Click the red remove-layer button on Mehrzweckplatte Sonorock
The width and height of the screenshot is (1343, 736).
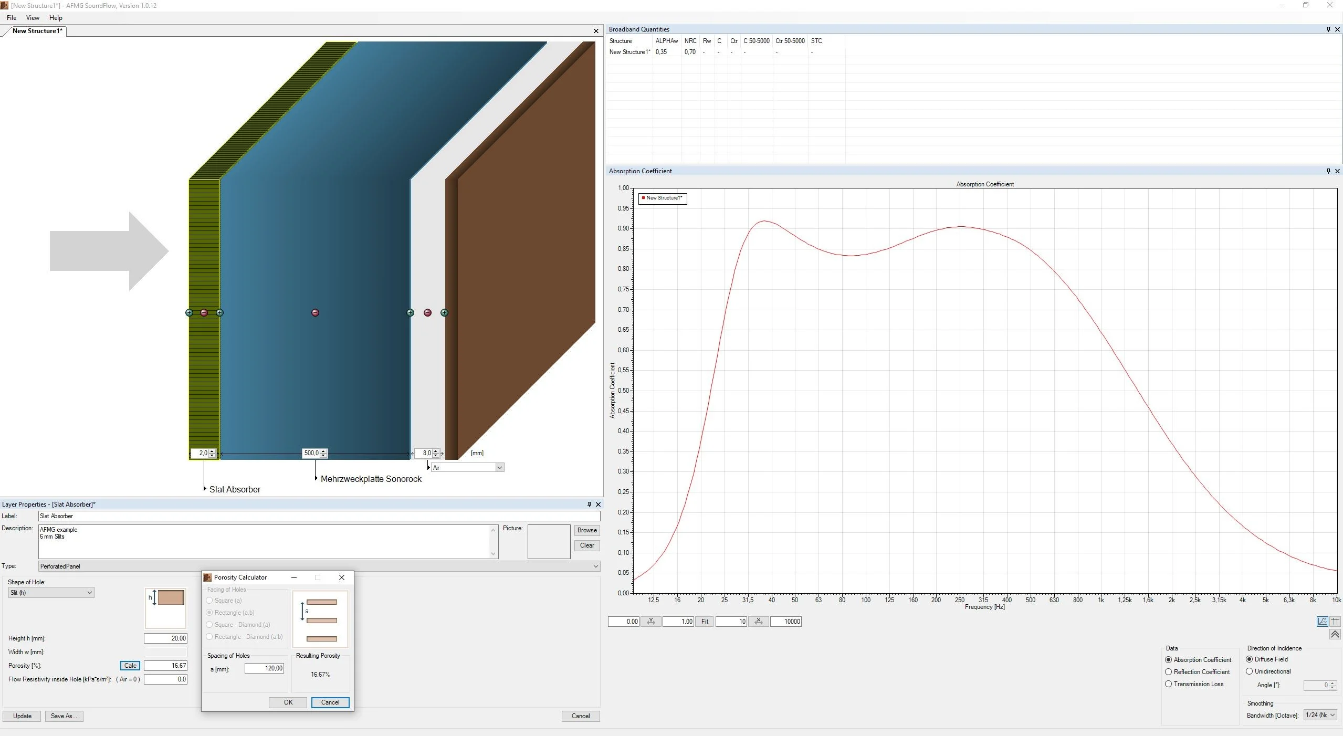(x=315, y=313)
